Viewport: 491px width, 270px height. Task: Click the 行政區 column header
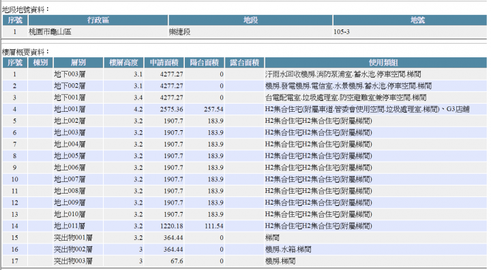point(98,20)
